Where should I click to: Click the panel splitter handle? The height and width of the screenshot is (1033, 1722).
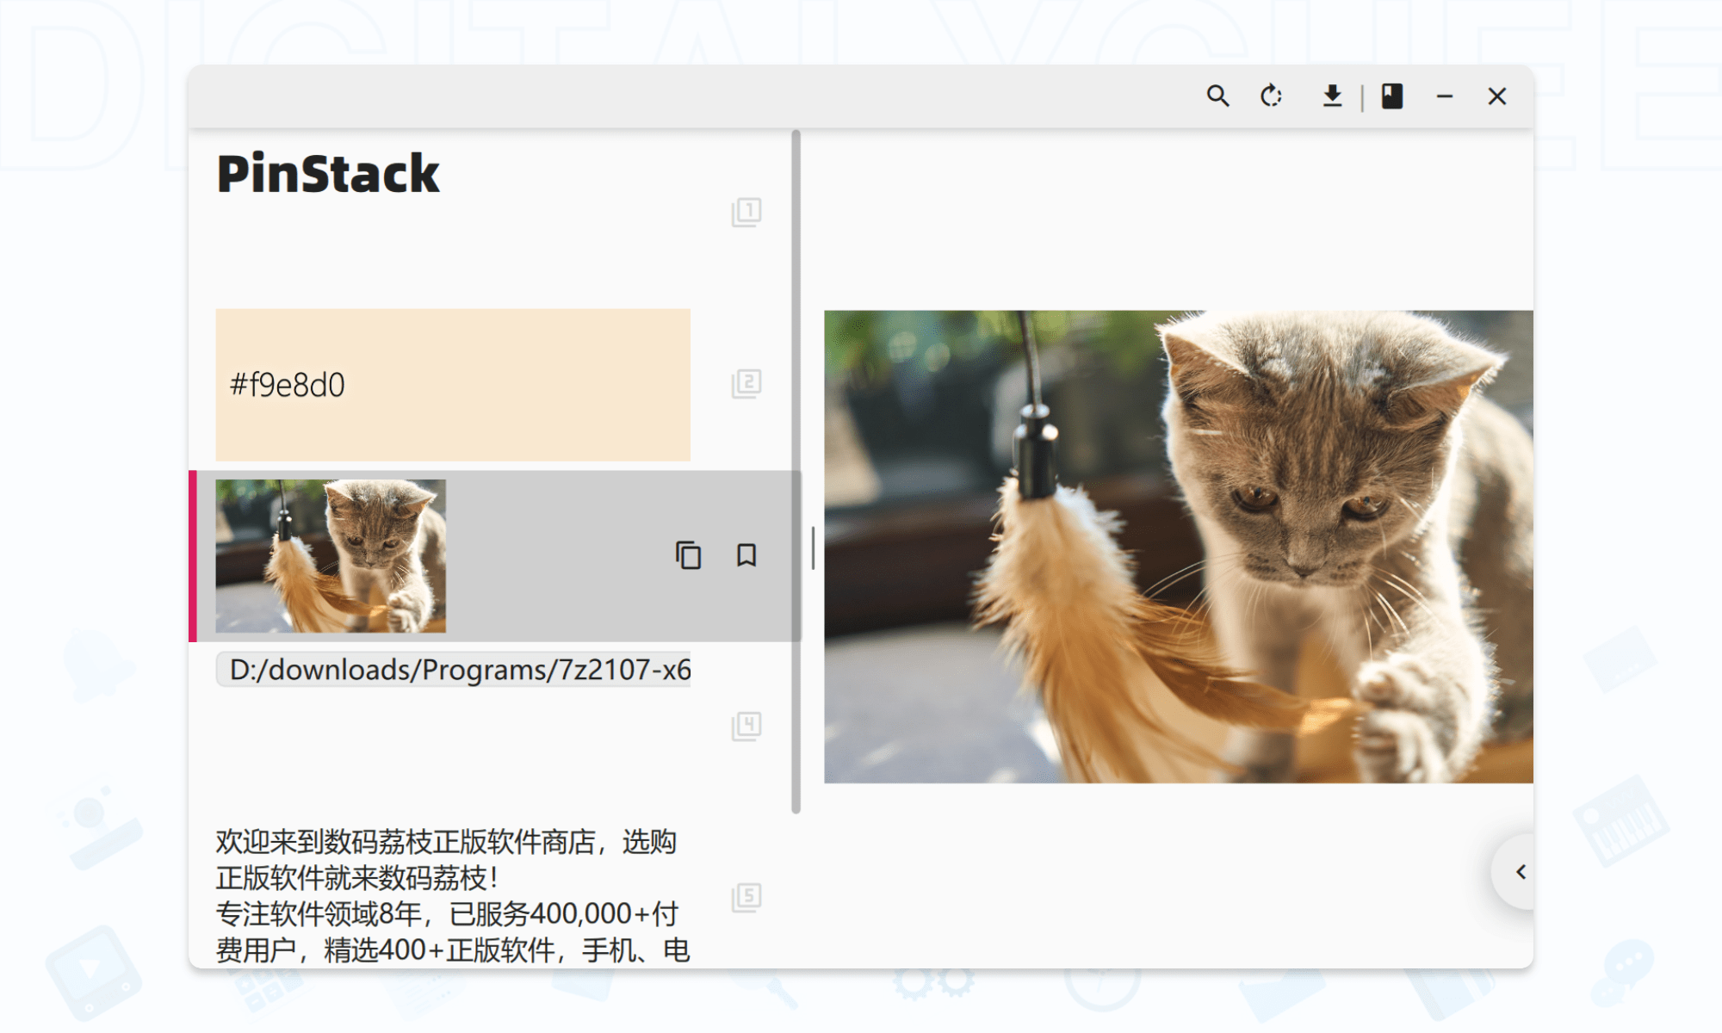[x=813, y=548]
